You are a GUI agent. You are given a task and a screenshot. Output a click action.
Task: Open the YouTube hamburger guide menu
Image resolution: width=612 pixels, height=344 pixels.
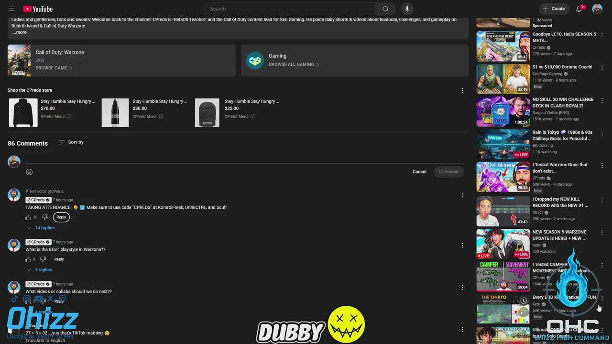11,9
